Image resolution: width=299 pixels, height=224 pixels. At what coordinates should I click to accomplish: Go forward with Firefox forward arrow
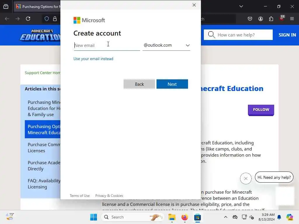[18, 19]
